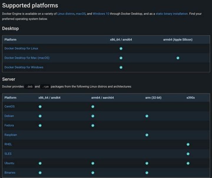Open the macOS link in the intro
Screen dimensions: 212x178
[x=81, y=14]
